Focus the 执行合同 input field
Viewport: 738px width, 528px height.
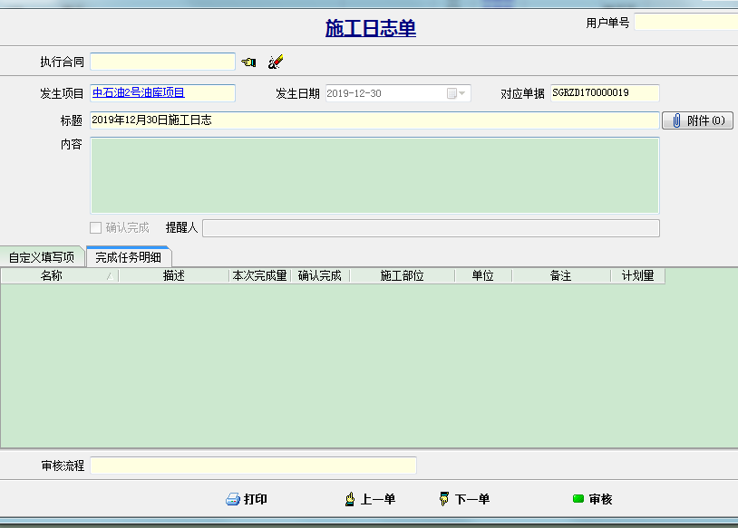(162, 62)
